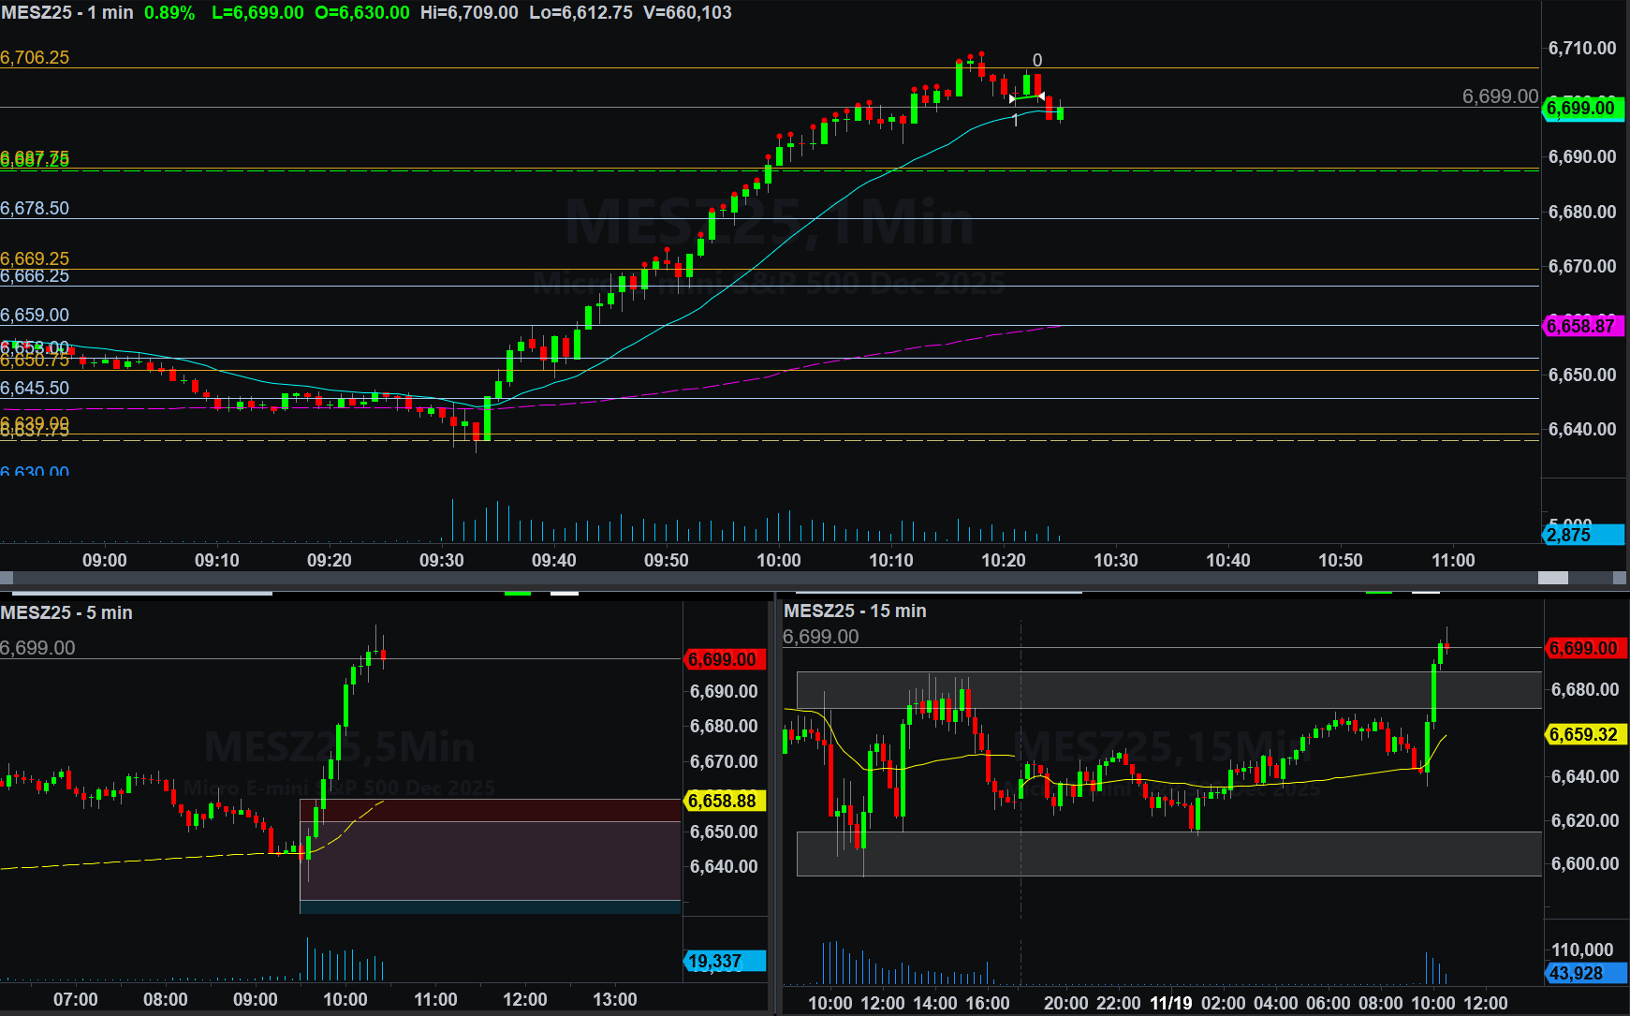This screenshot has height=1016, width=1630.
Task: Click the scrollbar's far right end button
Action: tap(1621, 578)
